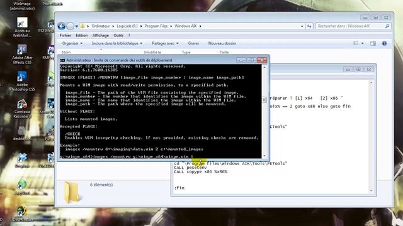The height and width of the screenshot is (226, 403).
Task: Click '6 élément(s)' in details pane
Action: tap(101, 185)
